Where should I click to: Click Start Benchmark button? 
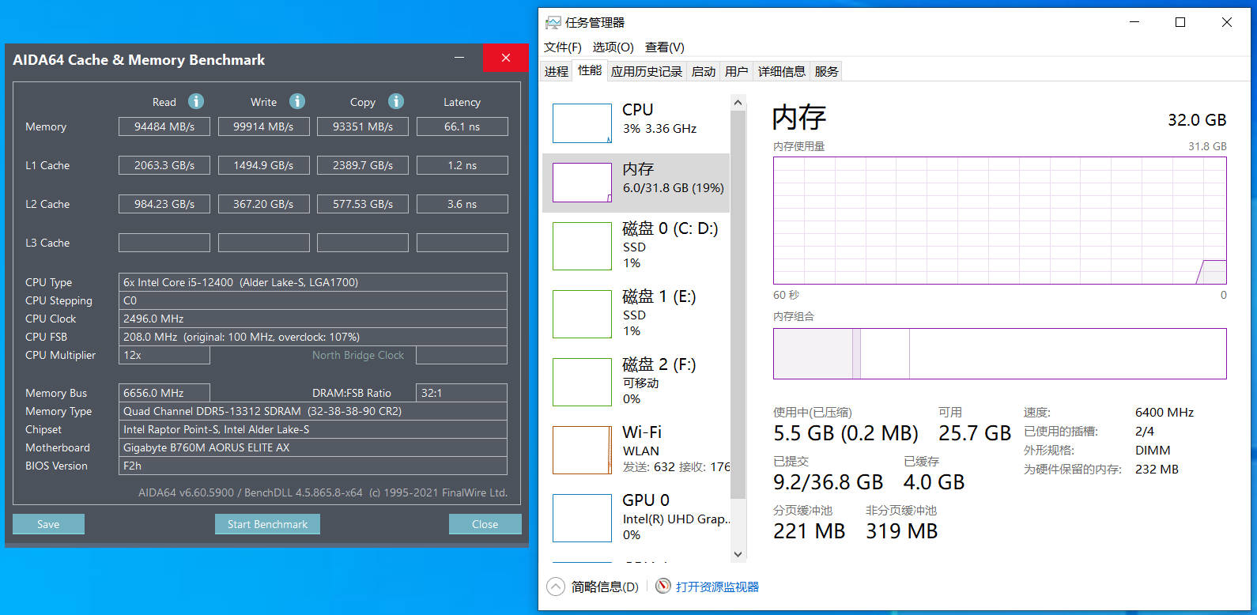268,524
